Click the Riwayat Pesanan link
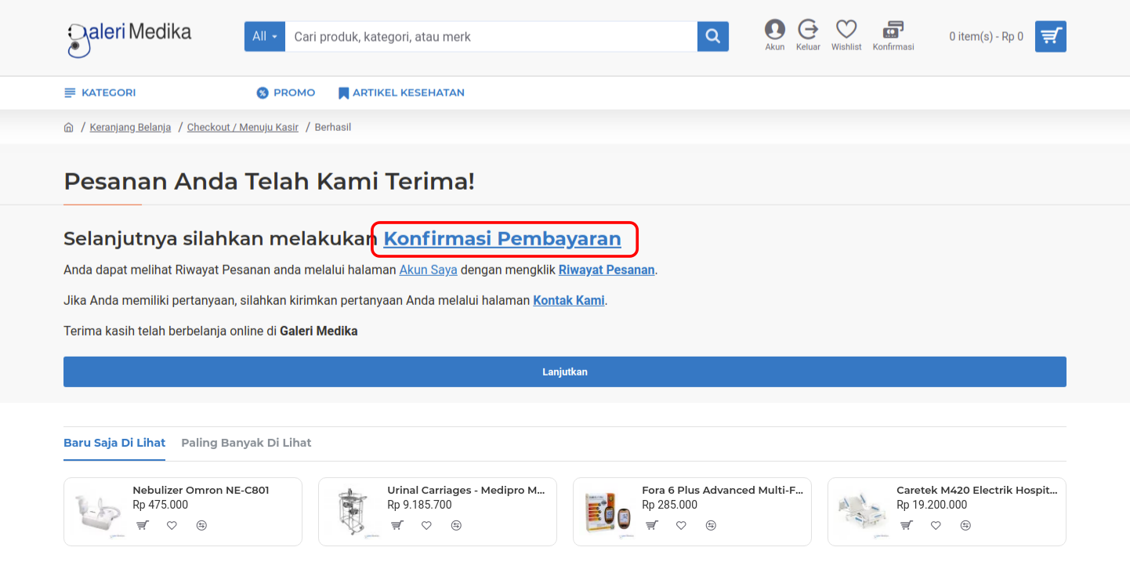This screenshot has height=569, width=1130. 606,270
